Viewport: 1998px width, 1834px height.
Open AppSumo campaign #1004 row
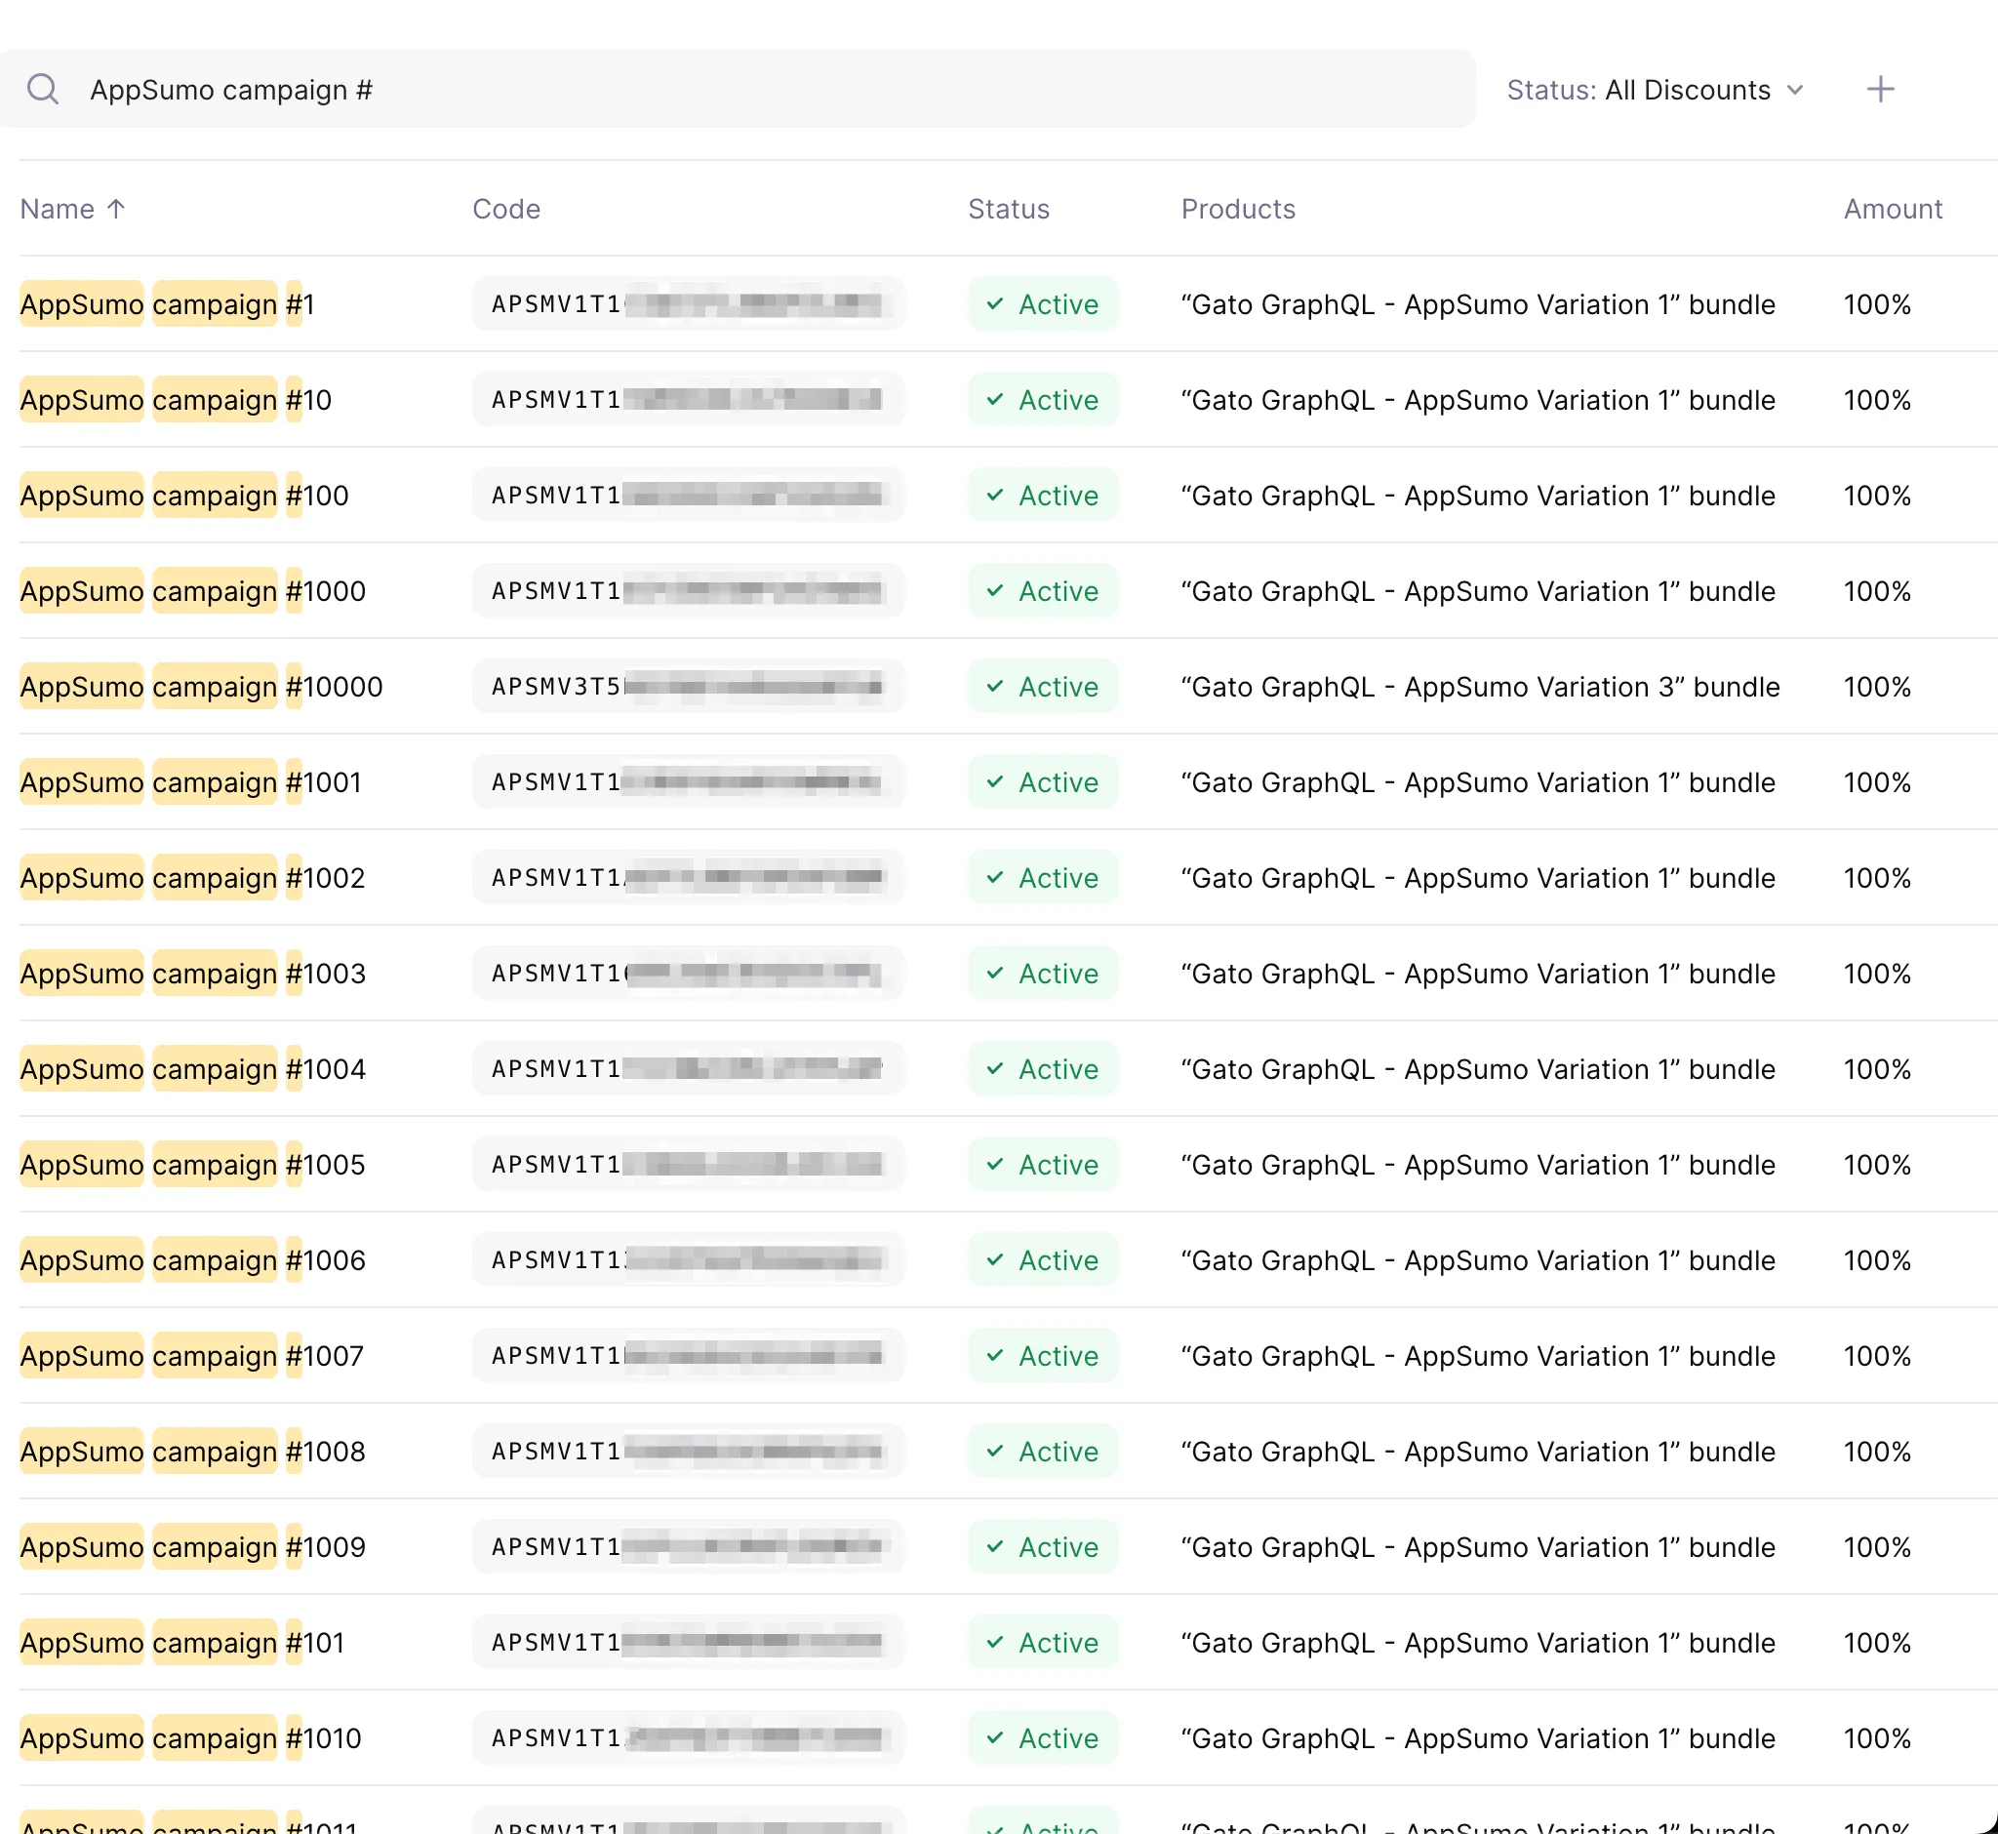[1009, 1069]
